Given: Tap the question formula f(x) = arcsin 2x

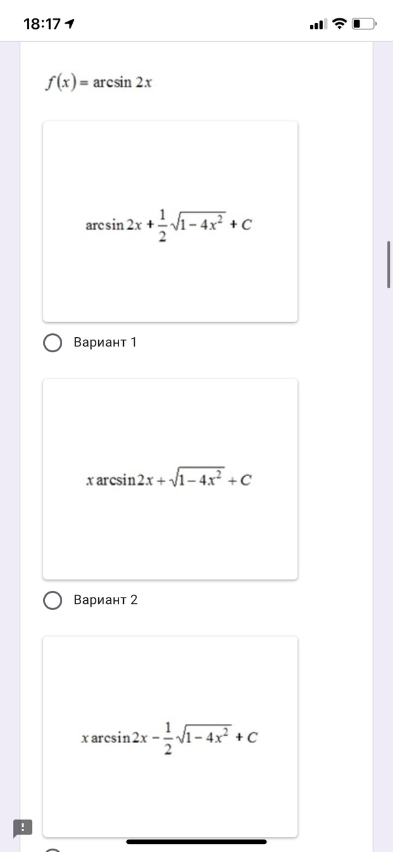Looking at the screenshot, I should click(x=99, y=83).
